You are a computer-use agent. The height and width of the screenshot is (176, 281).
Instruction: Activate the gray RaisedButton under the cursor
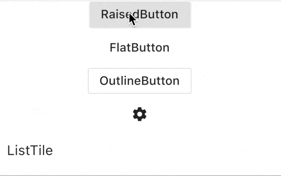pyautogui.click(x=140, y=15)
